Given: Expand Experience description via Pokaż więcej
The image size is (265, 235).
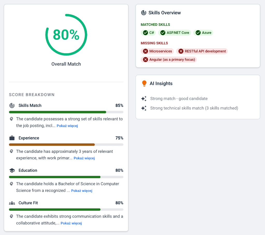Looking at the screenshot, I should [x=84, y=158].
